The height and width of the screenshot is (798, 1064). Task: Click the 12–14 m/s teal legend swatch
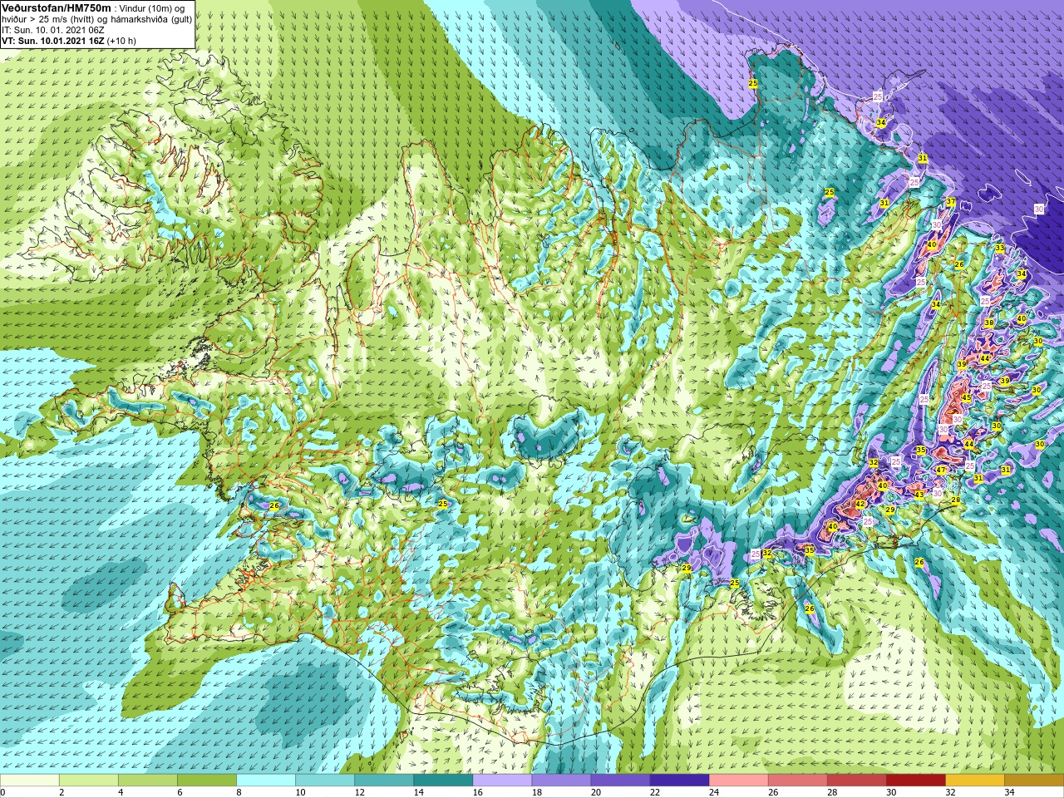coord(384,781)
